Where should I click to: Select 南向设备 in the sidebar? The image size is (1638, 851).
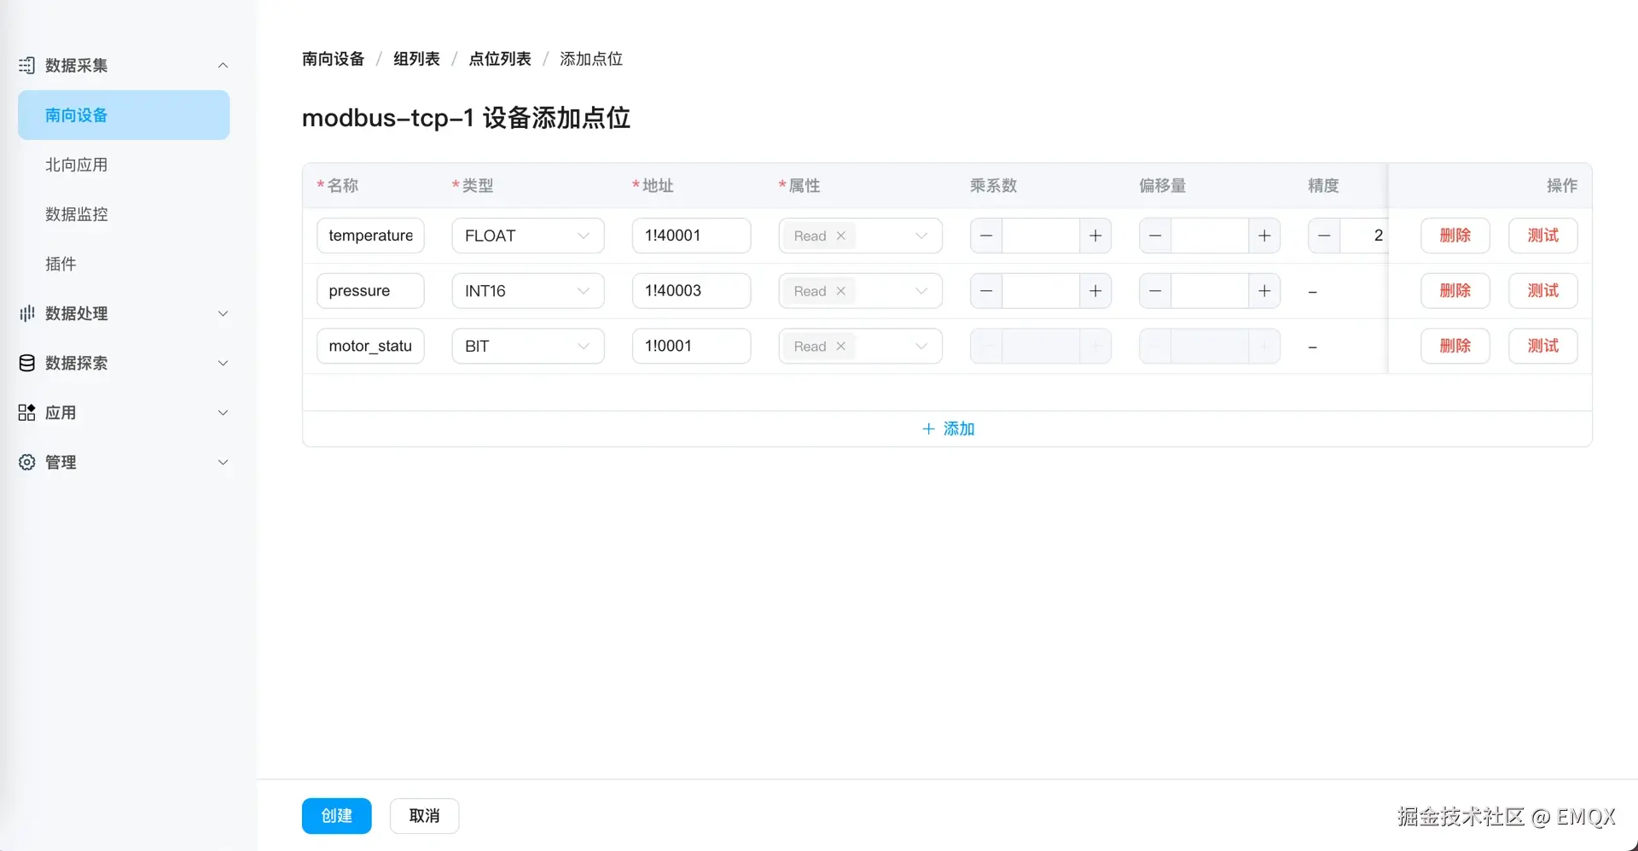(124, 115)
